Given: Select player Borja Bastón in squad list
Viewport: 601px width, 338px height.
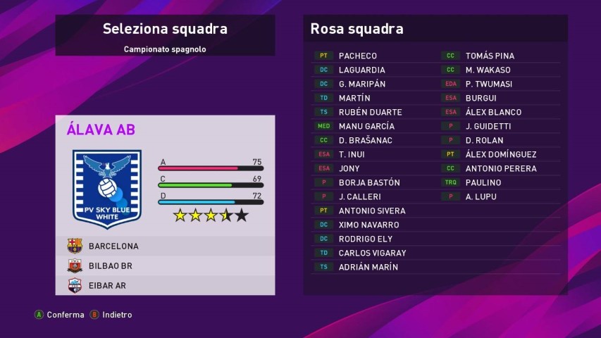Looking at the screenshot, I should [x=369, y=182].
